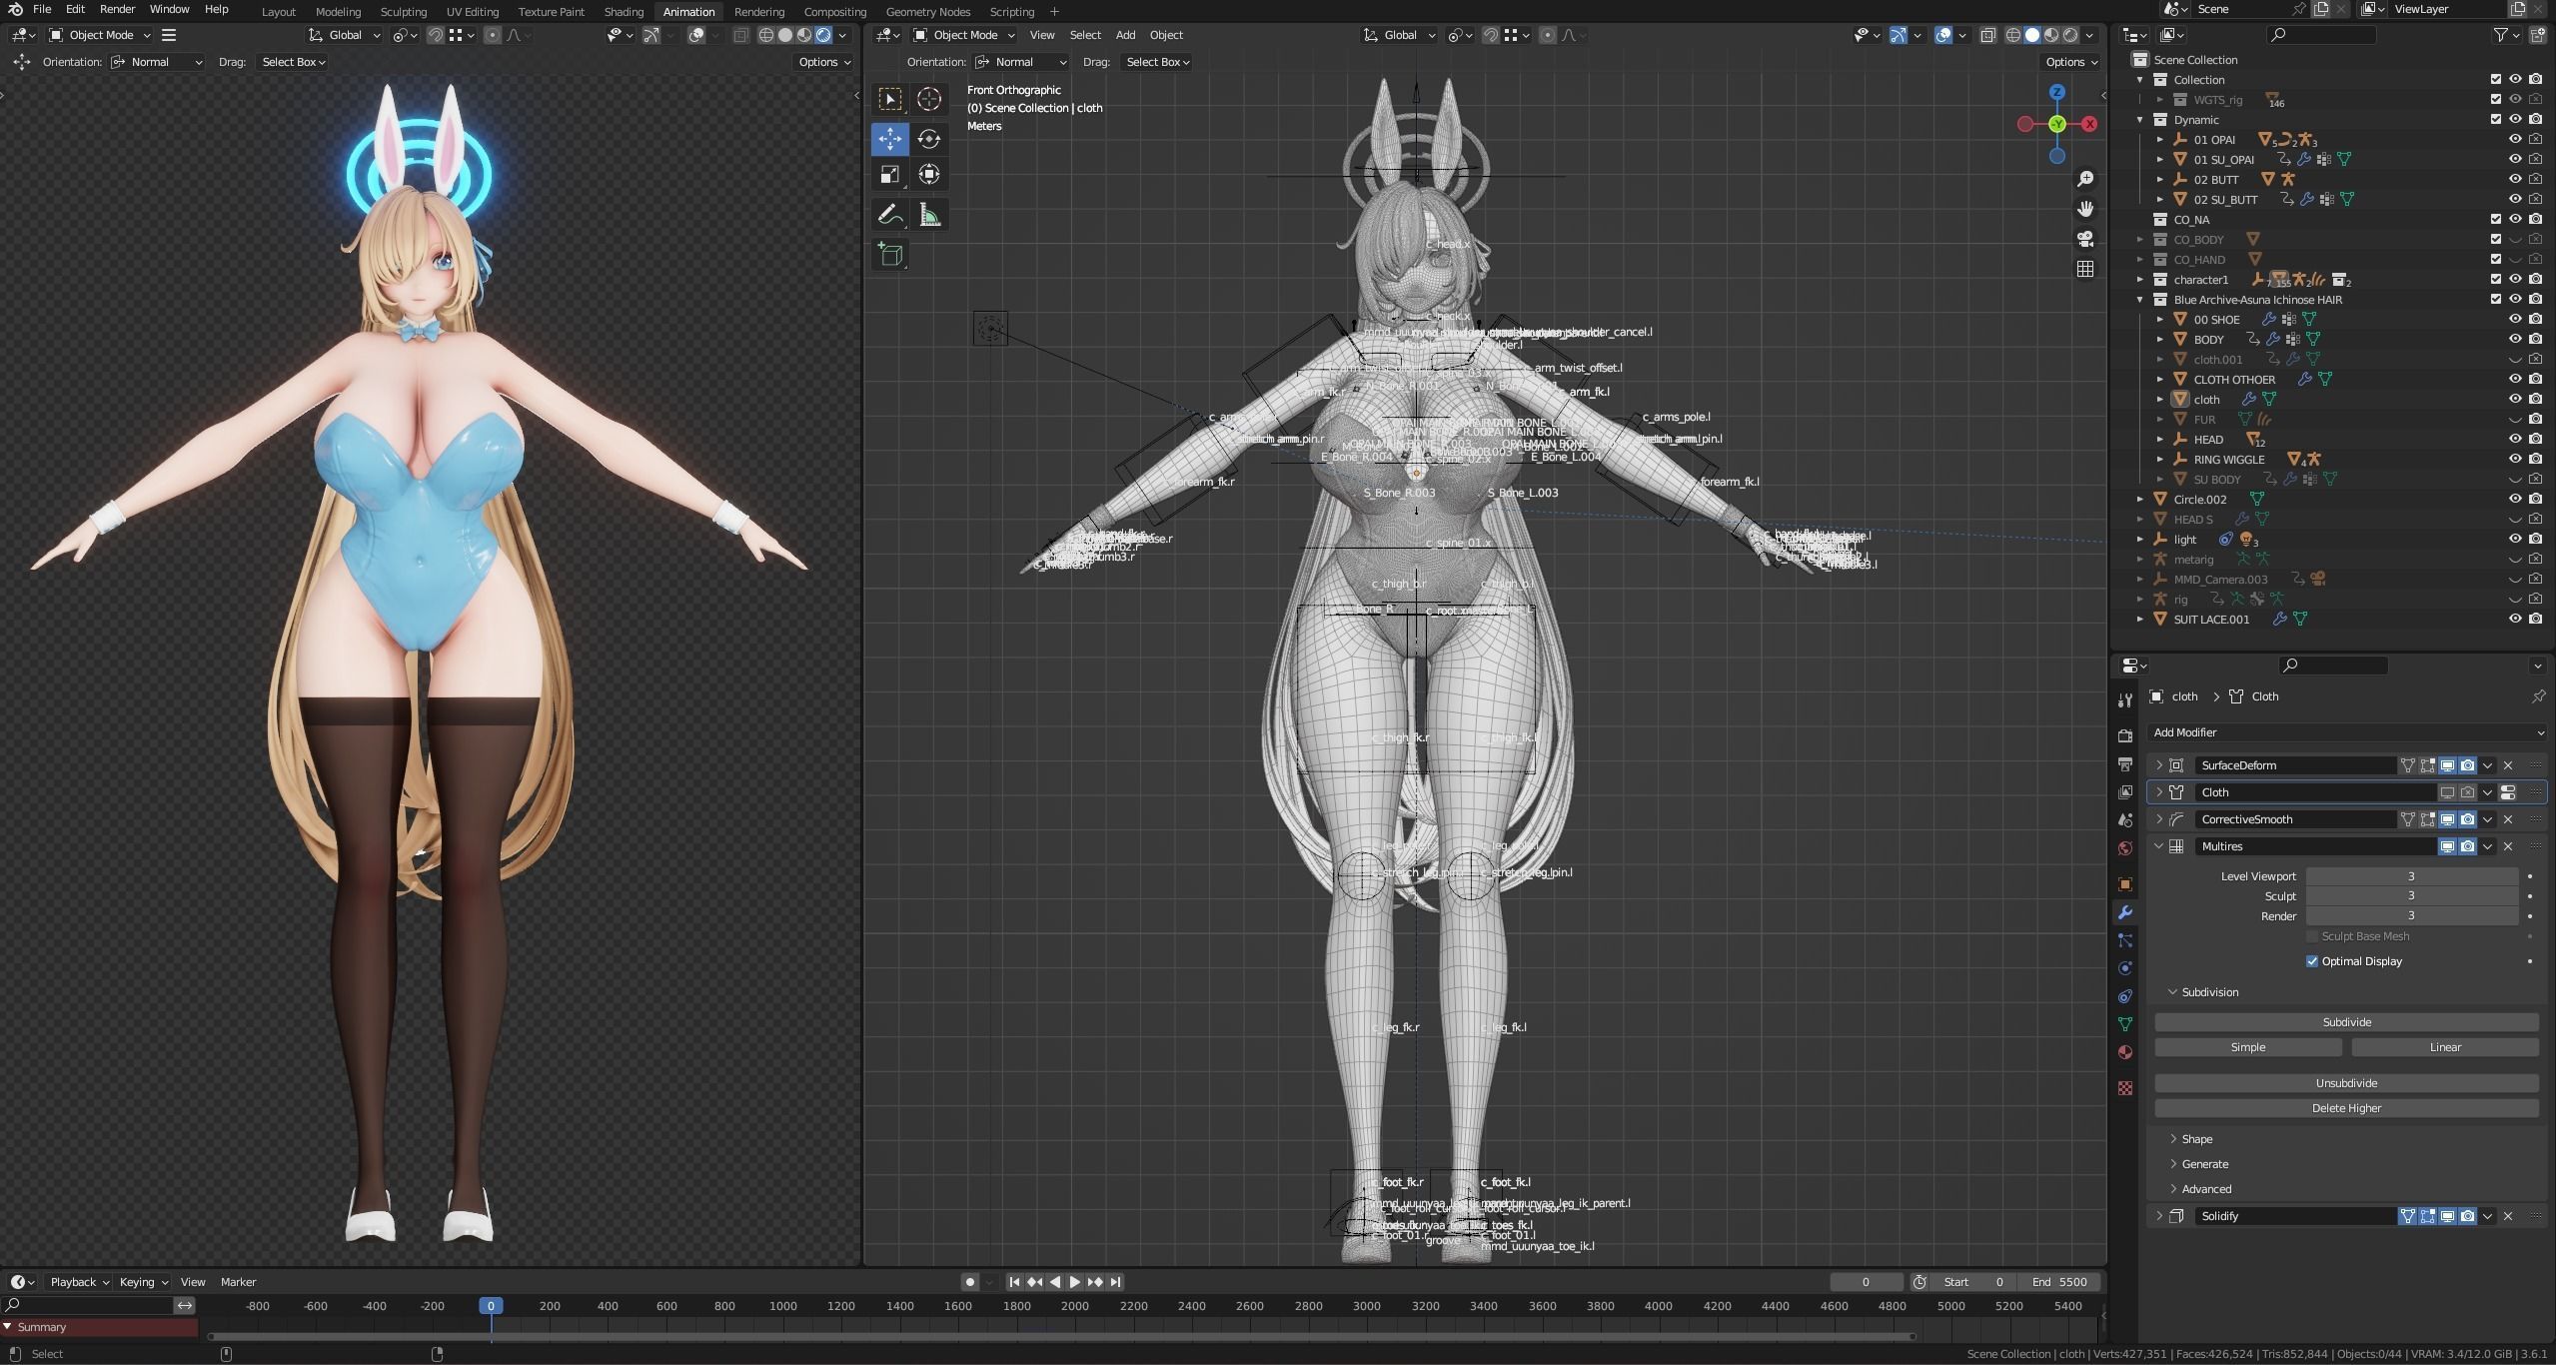Open the Add Modifier dropdown
The width and height of the screenshot is (2556, 1365).
2346,732
